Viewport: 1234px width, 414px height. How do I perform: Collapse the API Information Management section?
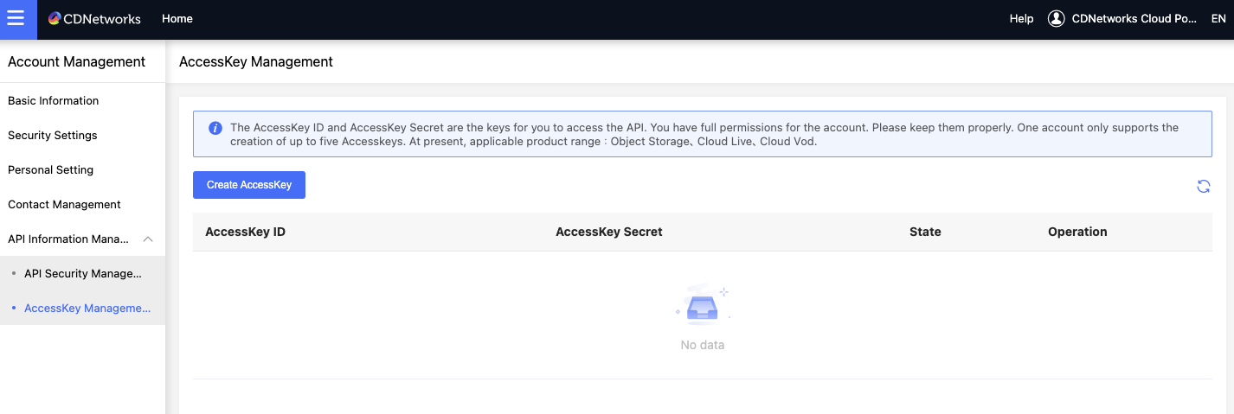click(148, 239)
